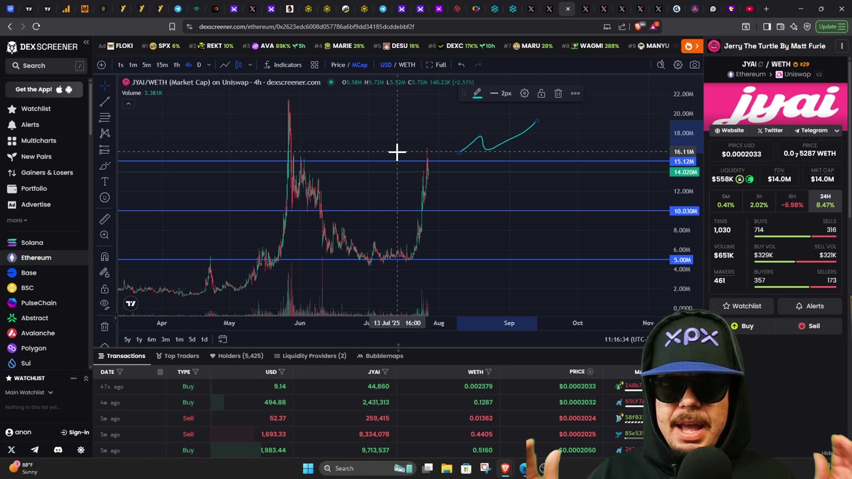Collapse the Volume indicator legend
Screen dimensions: 852x479
128,103
